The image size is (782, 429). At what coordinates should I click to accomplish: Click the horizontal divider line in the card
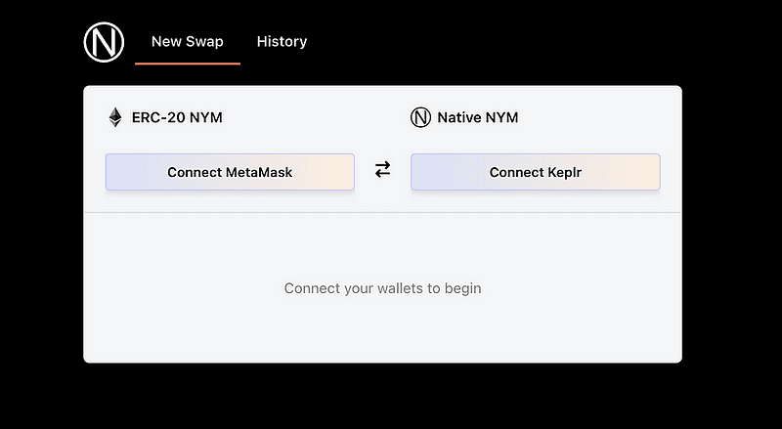[382, 212]
